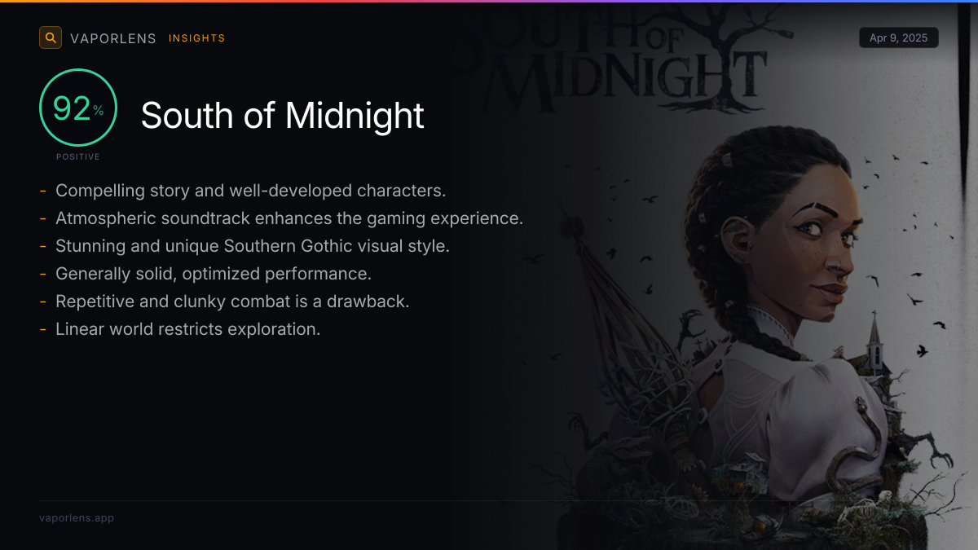Click the linear world restricts exploration insight
The height and width of the screenshot is (550, 978).
[x=187, y=329]
